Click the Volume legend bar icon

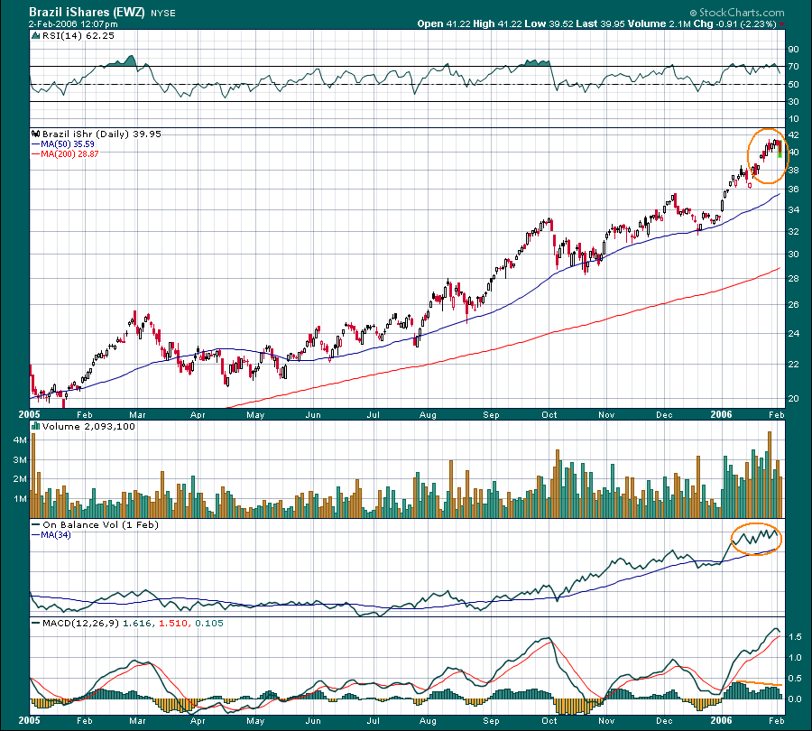36,426
